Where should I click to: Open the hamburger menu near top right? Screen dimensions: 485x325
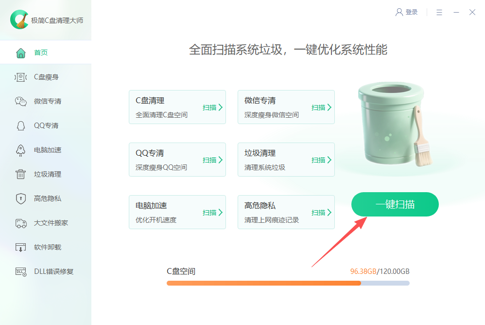point(439,12)
